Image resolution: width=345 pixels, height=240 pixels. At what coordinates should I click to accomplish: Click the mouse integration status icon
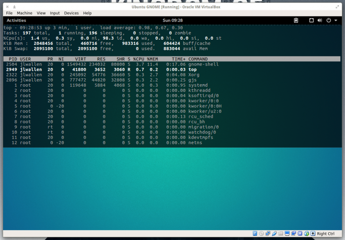[x=306, y=233]
